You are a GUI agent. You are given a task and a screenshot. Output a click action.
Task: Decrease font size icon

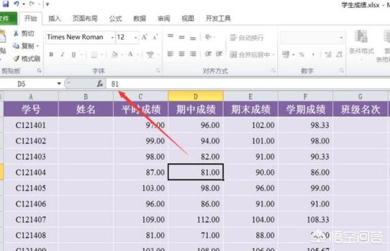155,37
